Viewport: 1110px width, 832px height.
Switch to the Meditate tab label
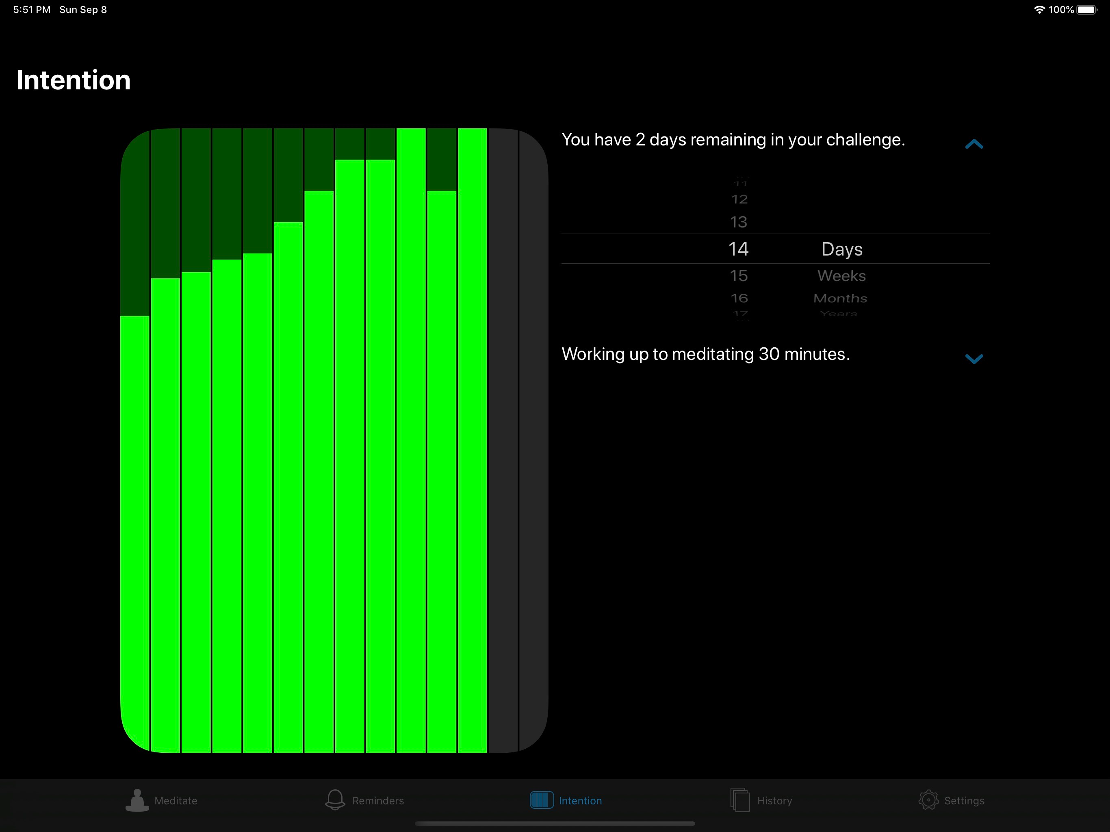tap(176, 800)
